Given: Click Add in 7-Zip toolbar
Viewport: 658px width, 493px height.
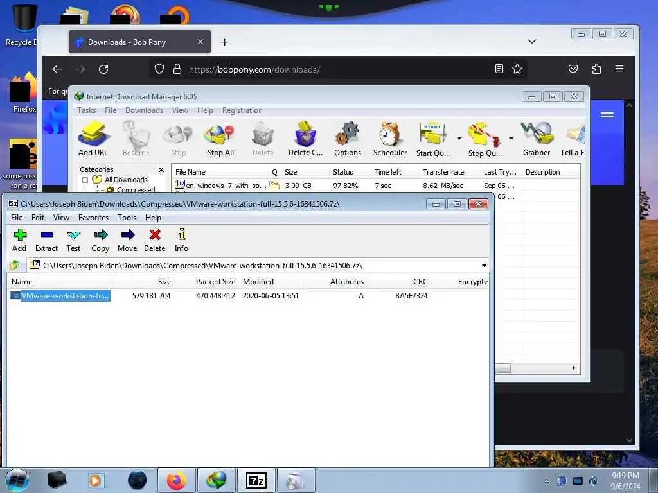Looking at the screenshot, I should [x=19, y=240].
